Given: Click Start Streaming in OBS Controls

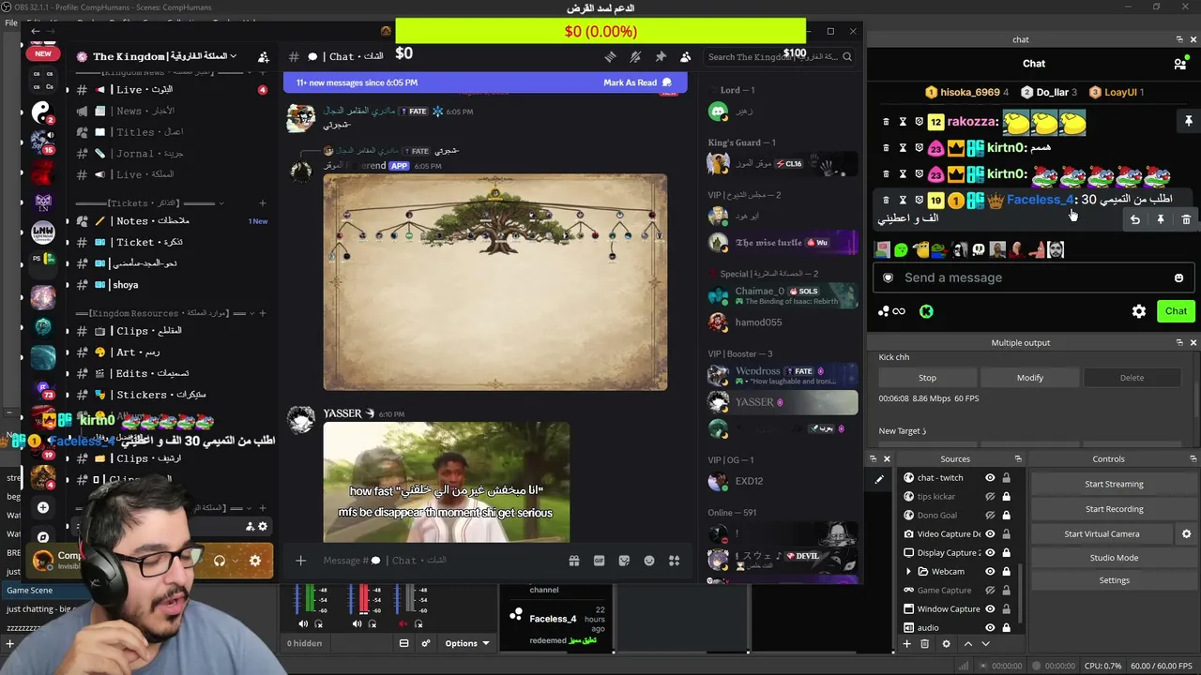Looking at the screenshot, I should [x=1114, y=484].
